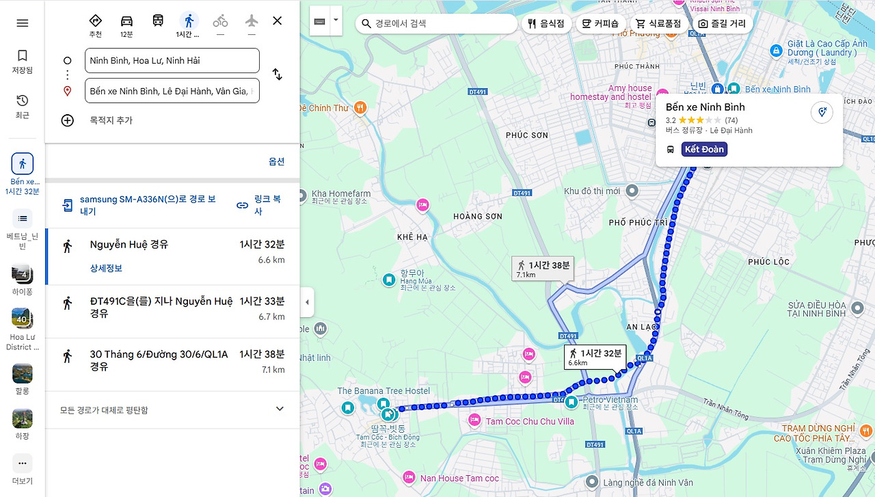Open the main hamburger menu
Screen dimensions: 875x497
[x=22, y=23]
